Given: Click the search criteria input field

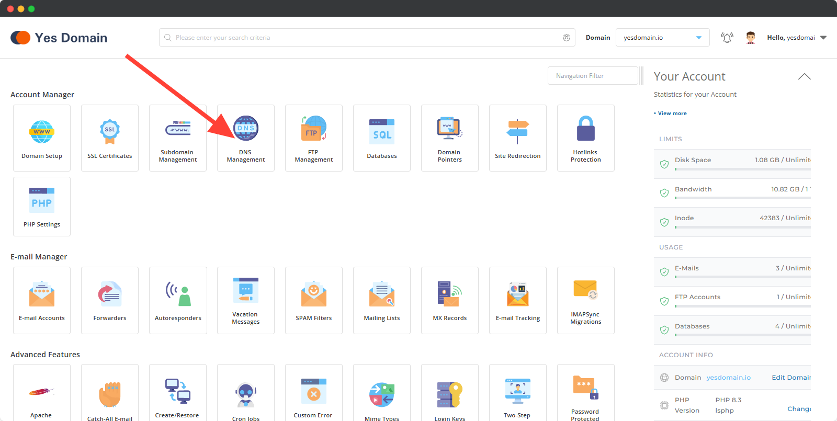Looking at the screenshot, I should [367, 38].
